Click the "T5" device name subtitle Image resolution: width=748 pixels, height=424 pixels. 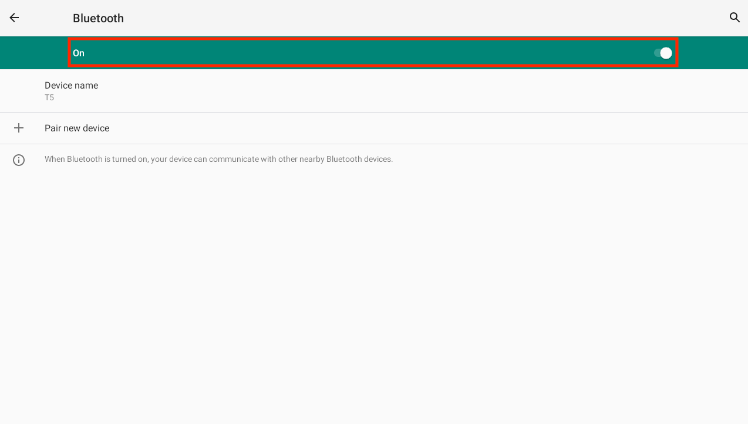point(49,98)
